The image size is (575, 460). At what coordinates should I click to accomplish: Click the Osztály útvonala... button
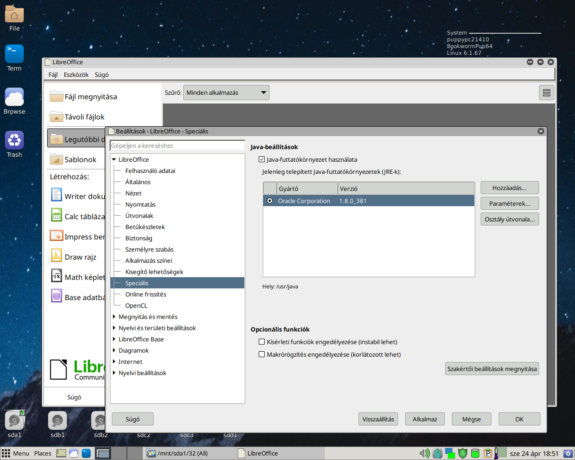click(x=509, y=219)
